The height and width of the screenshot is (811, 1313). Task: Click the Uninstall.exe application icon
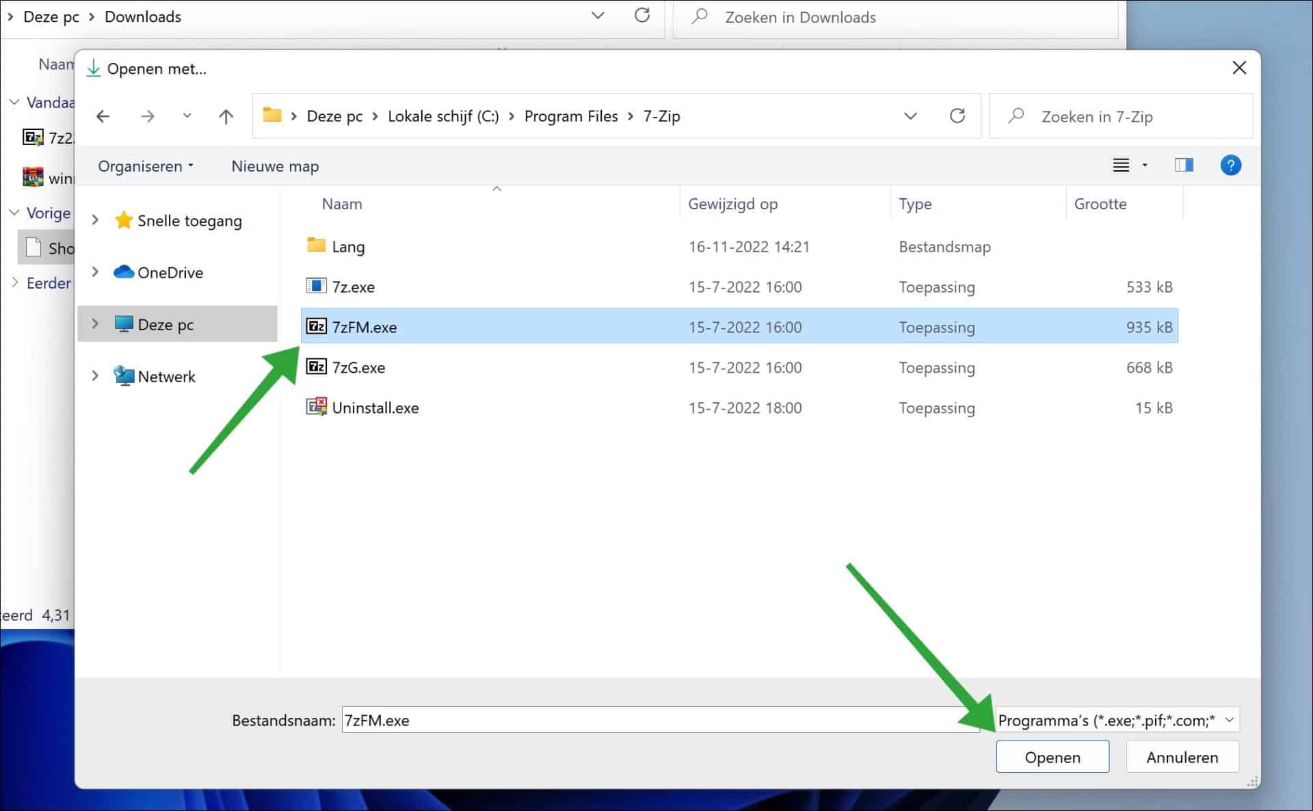click(x=316, y=406)
